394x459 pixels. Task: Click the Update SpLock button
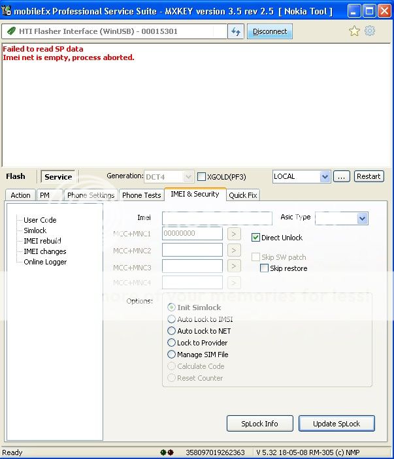(x=337, y=424)
